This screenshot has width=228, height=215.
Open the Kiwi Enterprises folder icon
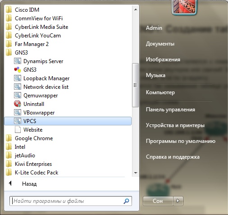click(9, 164)
